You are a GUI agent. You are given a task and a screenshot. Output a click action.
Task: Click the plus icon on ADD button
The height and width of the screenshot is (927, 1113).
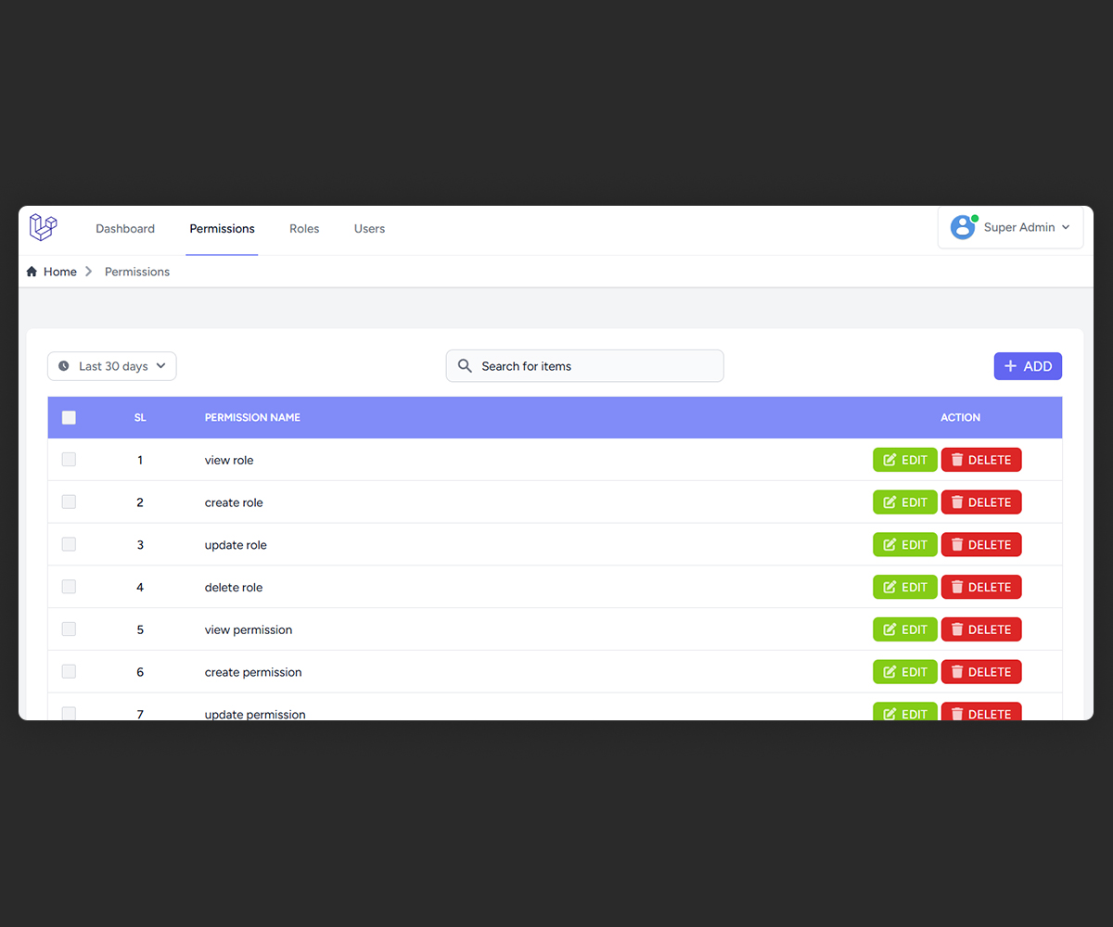[x=1010, y=366]
